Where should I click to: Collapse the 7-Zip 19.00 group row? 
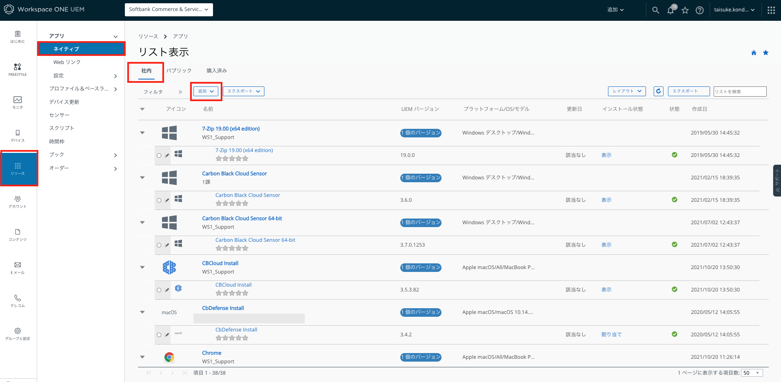[x=142, y=132]
